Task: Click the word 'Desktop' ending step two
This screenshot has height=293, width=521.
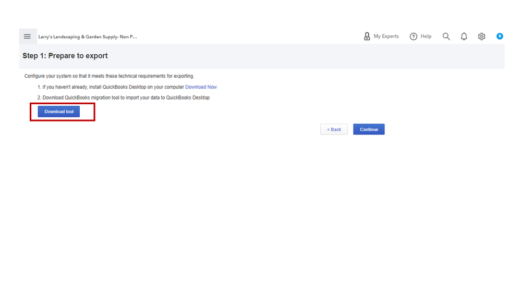Action: point(200,97)
